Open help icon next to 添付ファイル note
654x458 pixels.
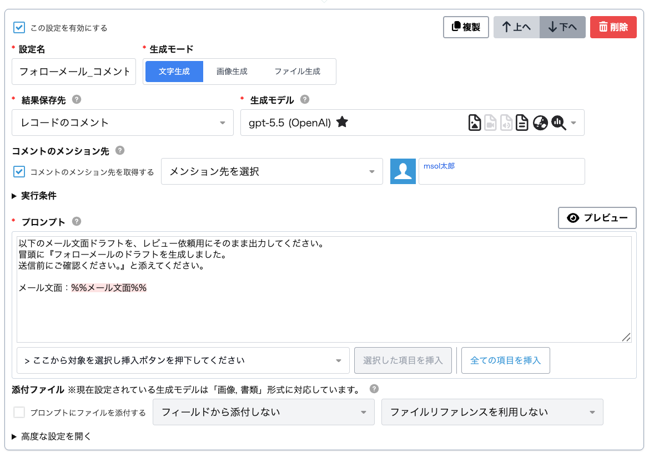point(375,389)
